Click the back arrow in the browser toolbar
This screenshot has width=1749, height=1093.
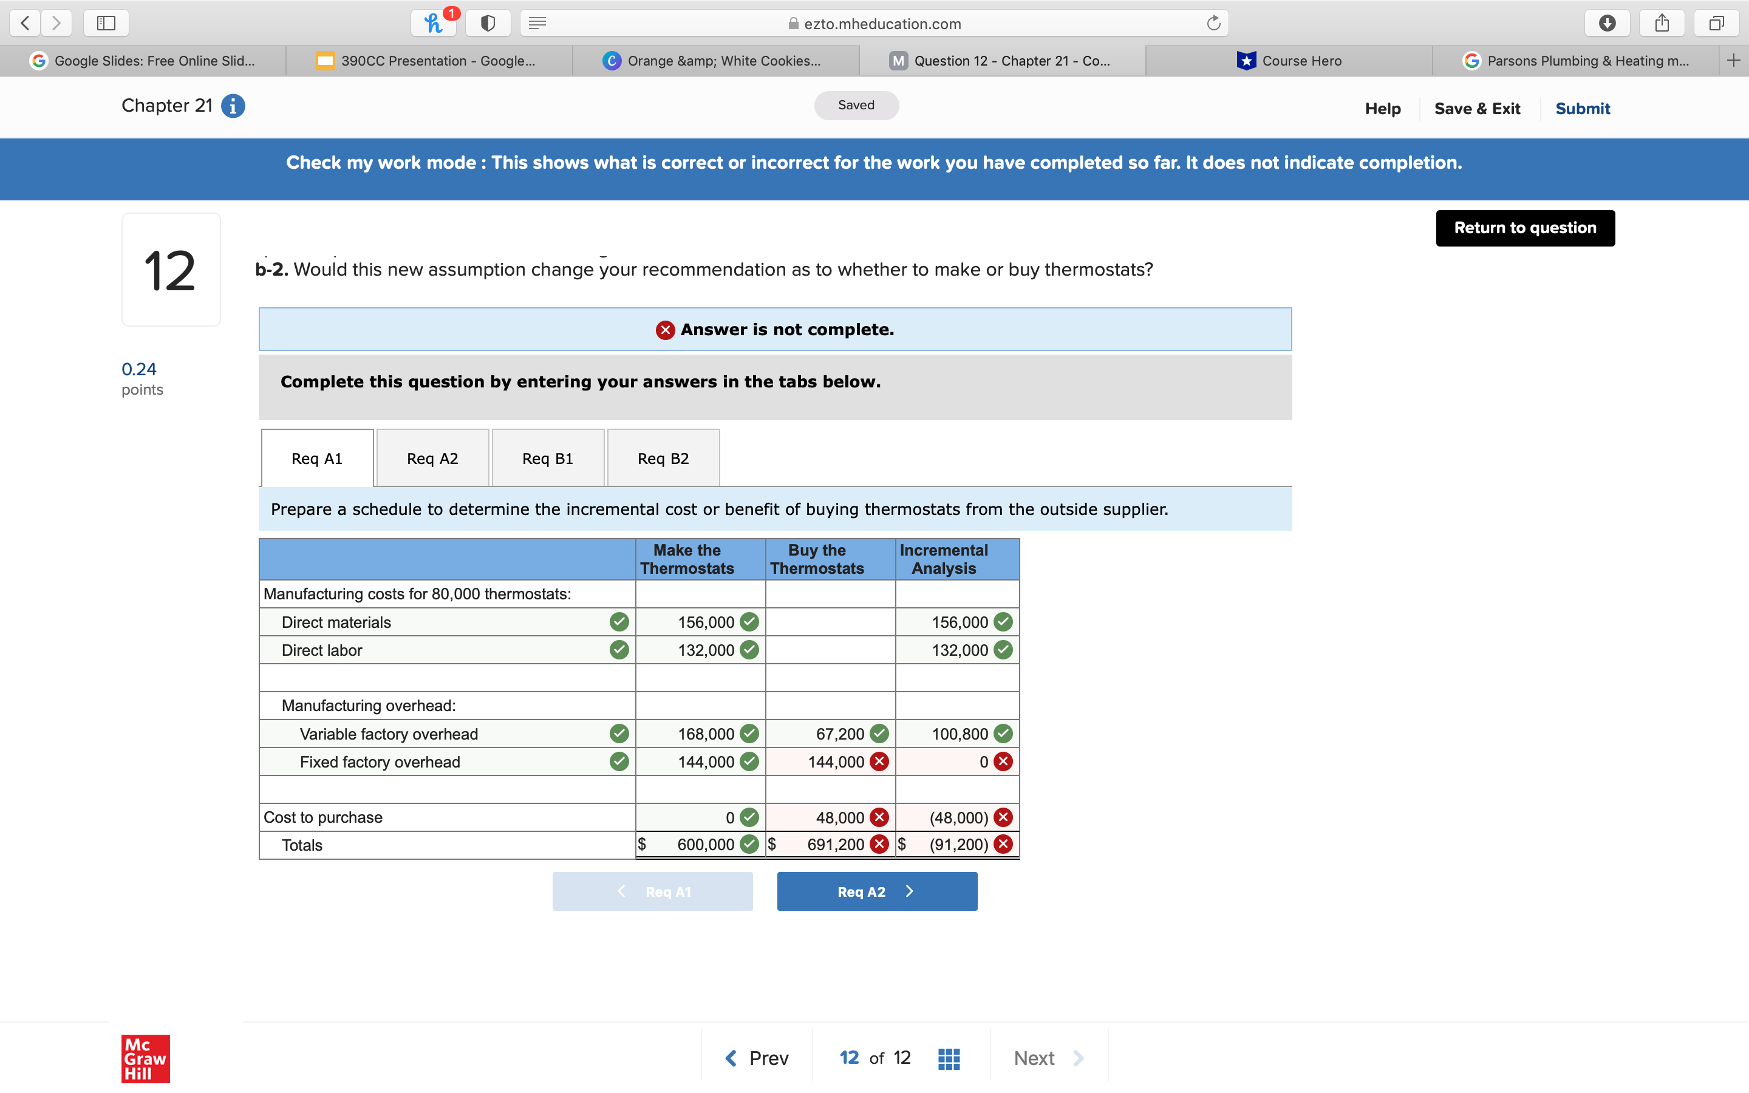24,22
